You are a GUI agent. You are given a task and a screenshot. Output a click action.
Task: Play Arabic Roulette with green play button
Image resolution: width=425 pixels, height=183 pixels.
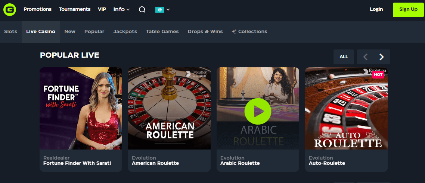click(x=258, y=111)
